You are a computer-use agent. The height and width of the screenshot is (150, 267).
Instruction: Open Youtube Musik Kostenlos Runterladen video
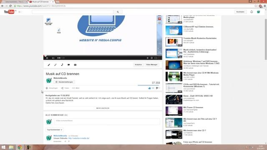(x=200, y=38)
